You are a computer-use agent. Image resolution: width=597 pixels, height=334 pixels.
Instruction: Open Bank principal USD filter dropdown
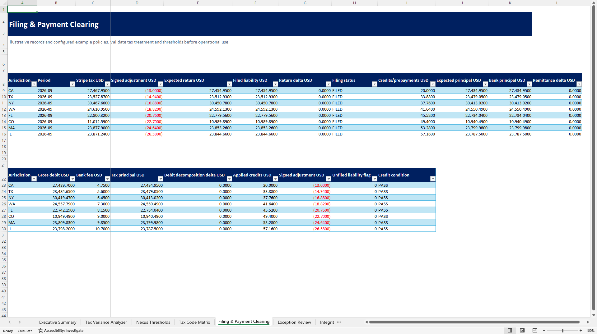pos(529,84)
